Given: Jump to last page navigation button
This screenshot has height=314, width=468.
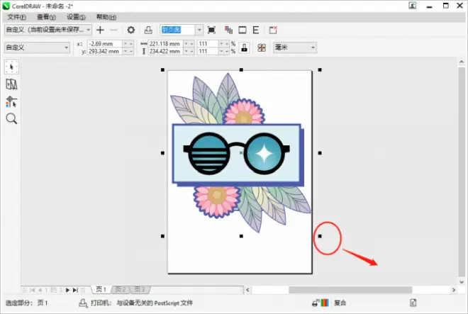Looking at the screenshot, I should click(75, 290).
